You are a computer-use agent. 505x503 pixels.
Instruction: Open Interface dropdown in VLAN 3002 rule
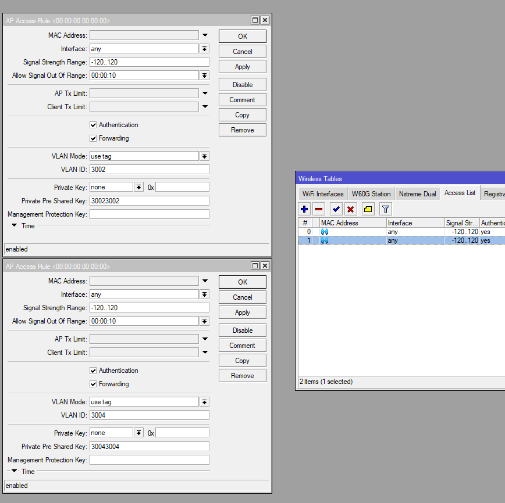pos(205,49)
